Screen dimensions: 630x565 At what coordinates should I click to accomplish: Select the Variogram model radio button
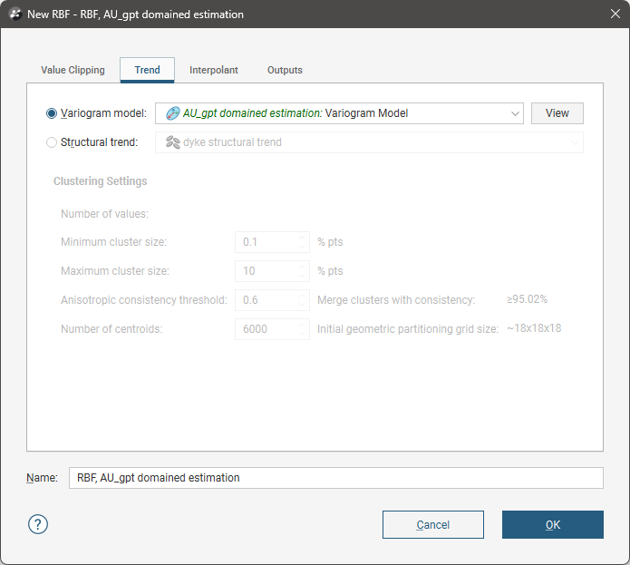coord(52,113)
